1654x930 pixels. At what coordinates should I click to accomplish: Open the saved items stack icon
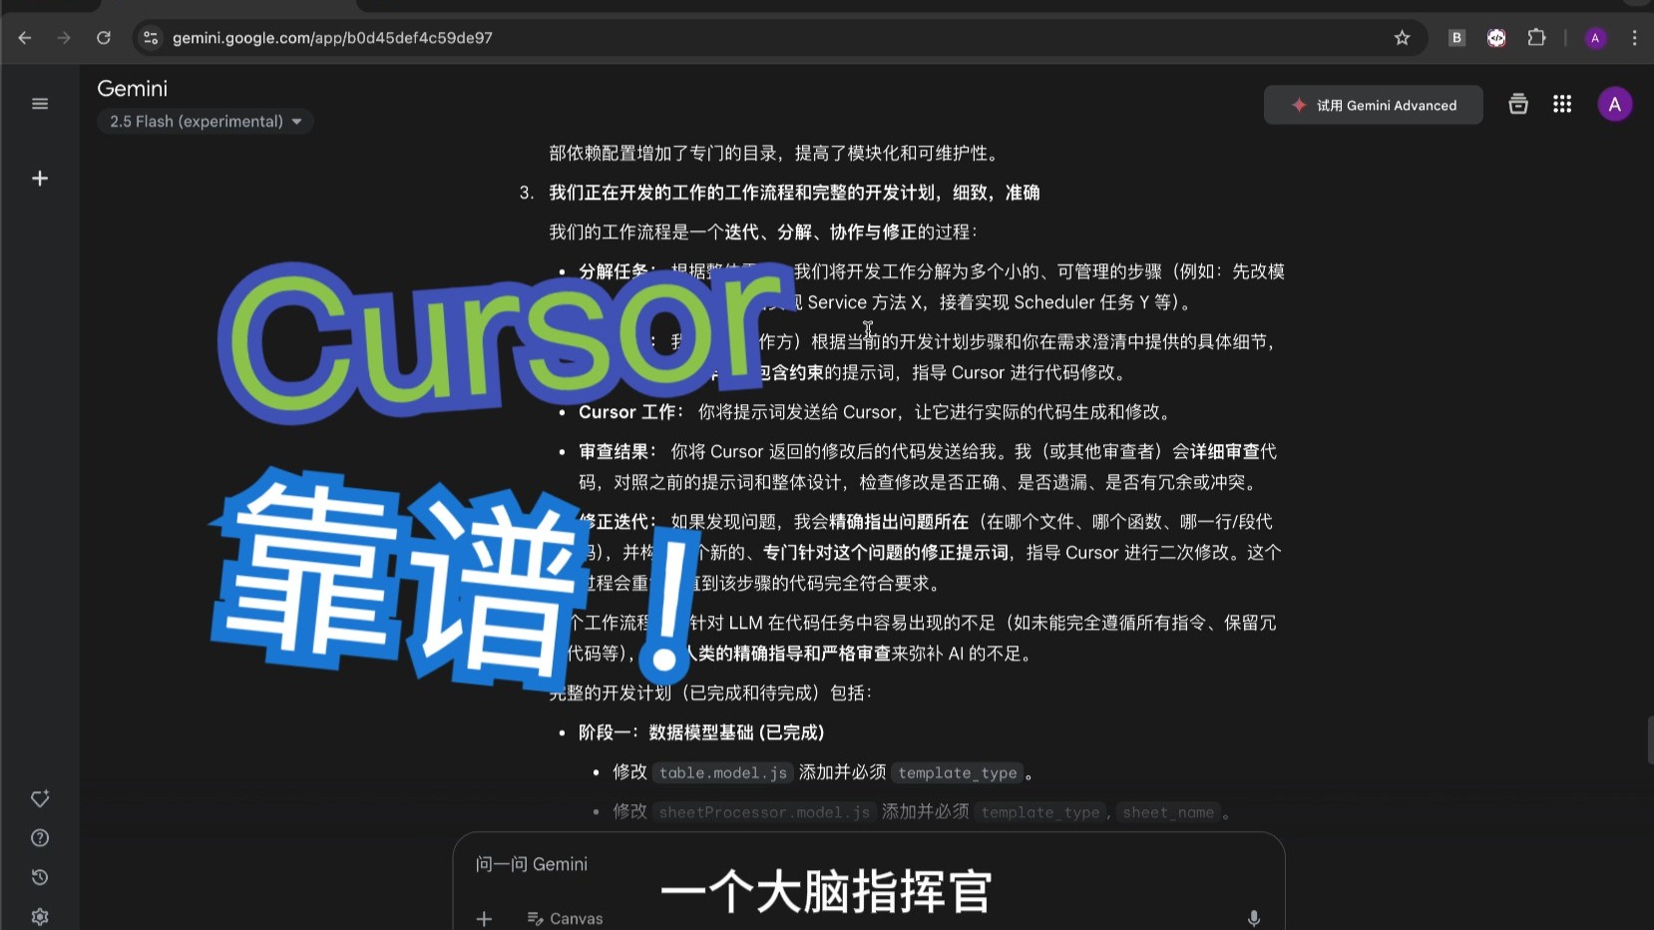[x=1518, y=104]
